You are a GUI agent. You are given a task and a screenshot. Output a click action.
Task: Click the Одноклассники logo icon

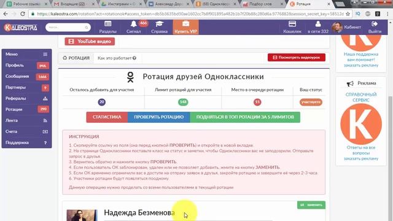click(130, 77)
